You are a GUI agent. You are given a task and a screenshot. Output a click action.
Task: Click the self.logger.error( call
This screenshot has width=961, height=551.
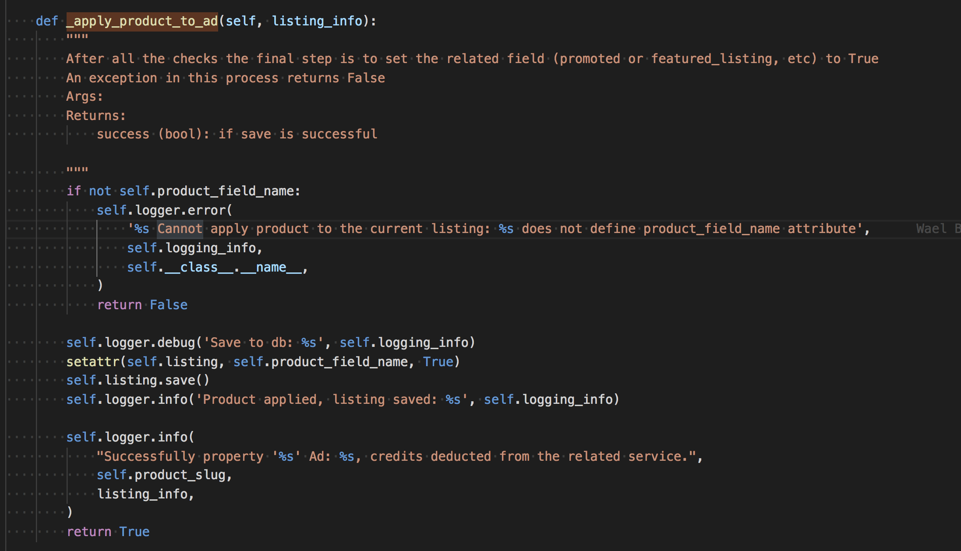point(164,210)
